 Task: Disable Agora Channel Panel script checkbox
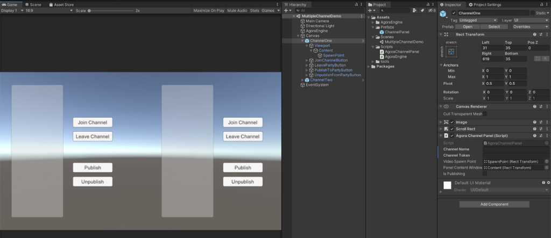[452, 135]
